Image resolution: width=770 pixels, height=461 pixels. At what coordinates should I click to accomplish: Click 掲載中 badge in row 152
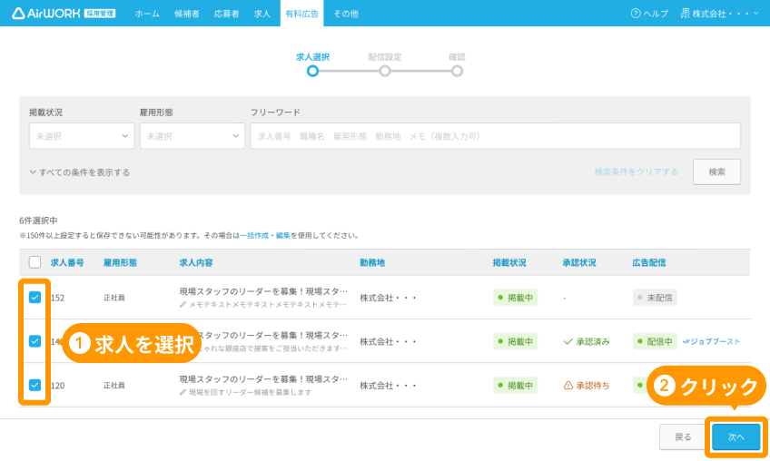(515, 298)
